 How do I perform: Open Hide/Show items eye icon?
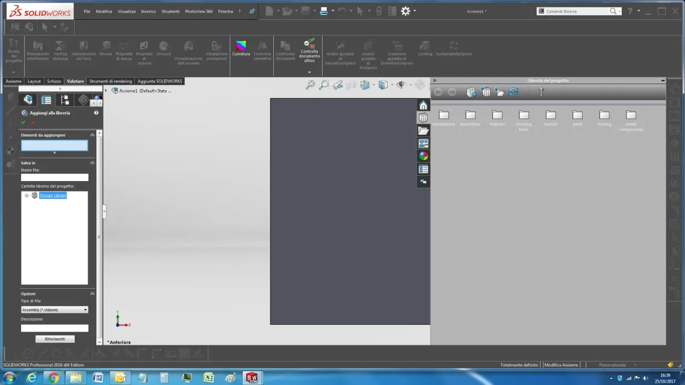pyautogui.click(x=401, y=85)
